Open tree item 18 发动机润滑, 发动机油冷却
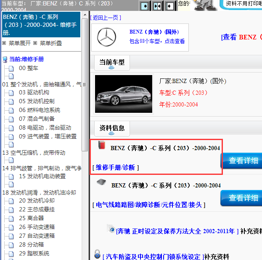 39,192
